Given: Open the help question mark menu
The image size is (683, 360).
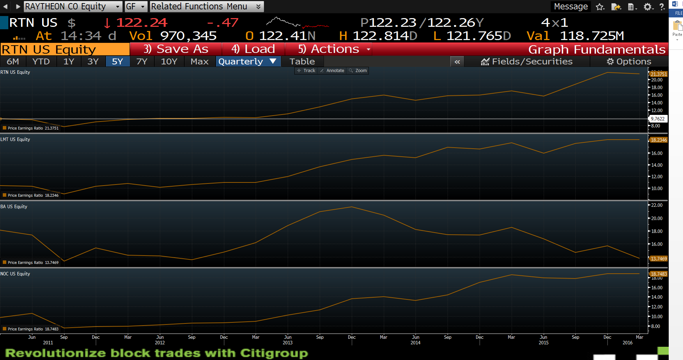Looking at the screenshot, I should [x=662, y=7].
